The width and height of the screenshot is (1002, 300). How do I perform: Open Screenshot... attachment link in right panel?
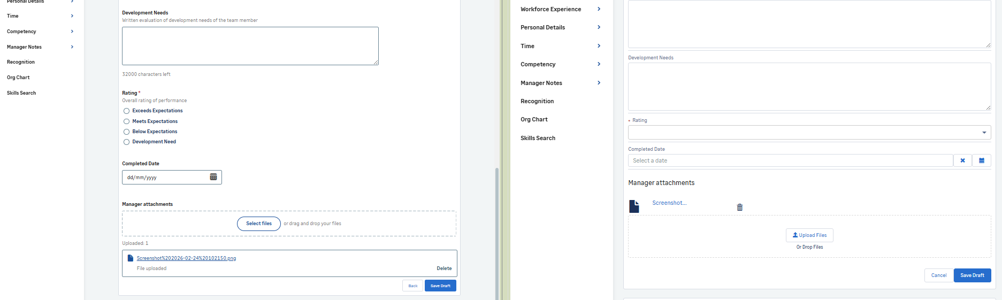pos(669,203)
